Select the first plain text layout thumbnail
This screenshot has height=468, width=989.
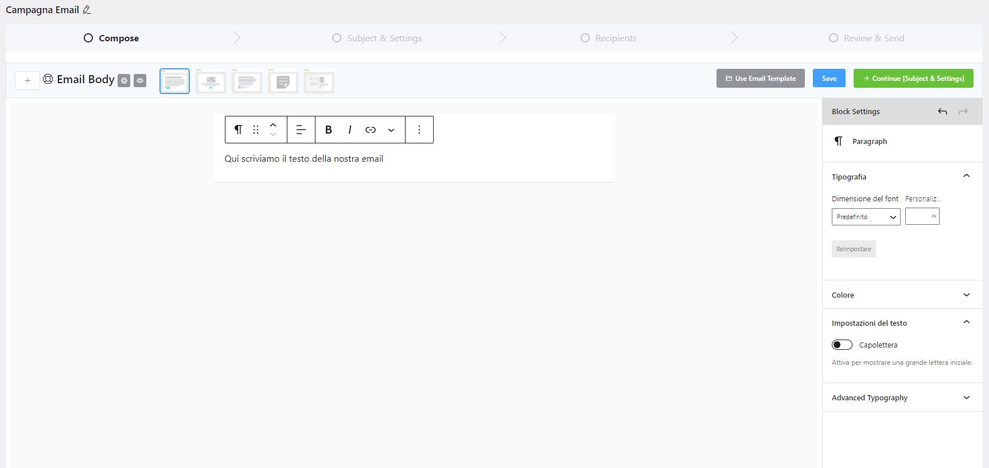174,81
